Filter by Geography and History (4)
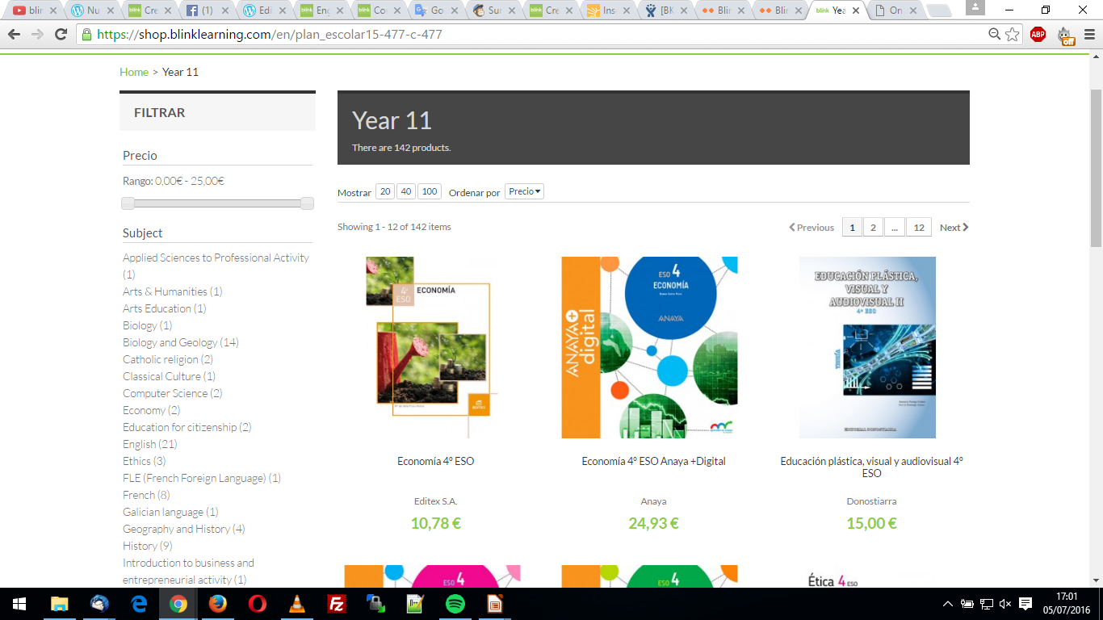 [x=184, y=529]
